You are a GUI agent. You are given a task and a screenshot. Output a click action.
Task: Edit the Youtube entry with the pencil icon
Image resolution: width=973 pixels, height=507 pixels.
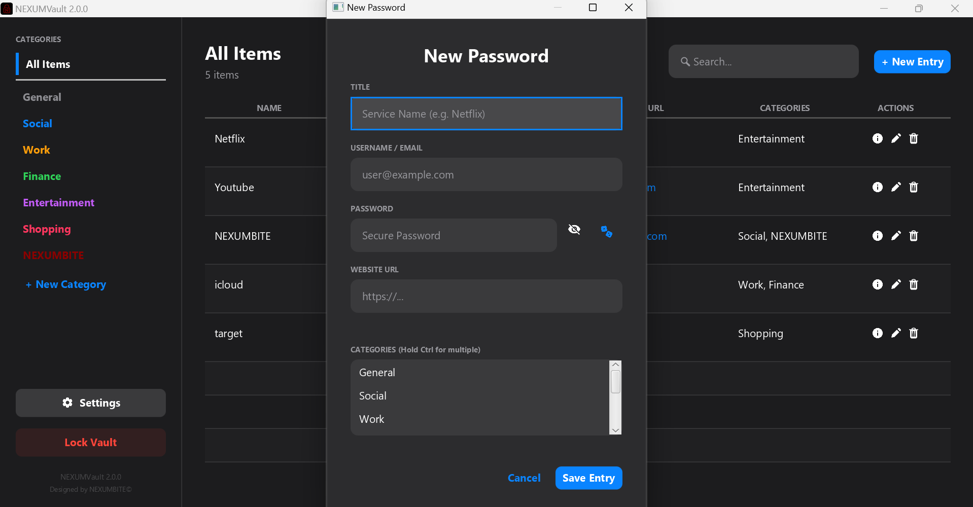[896, 187]
